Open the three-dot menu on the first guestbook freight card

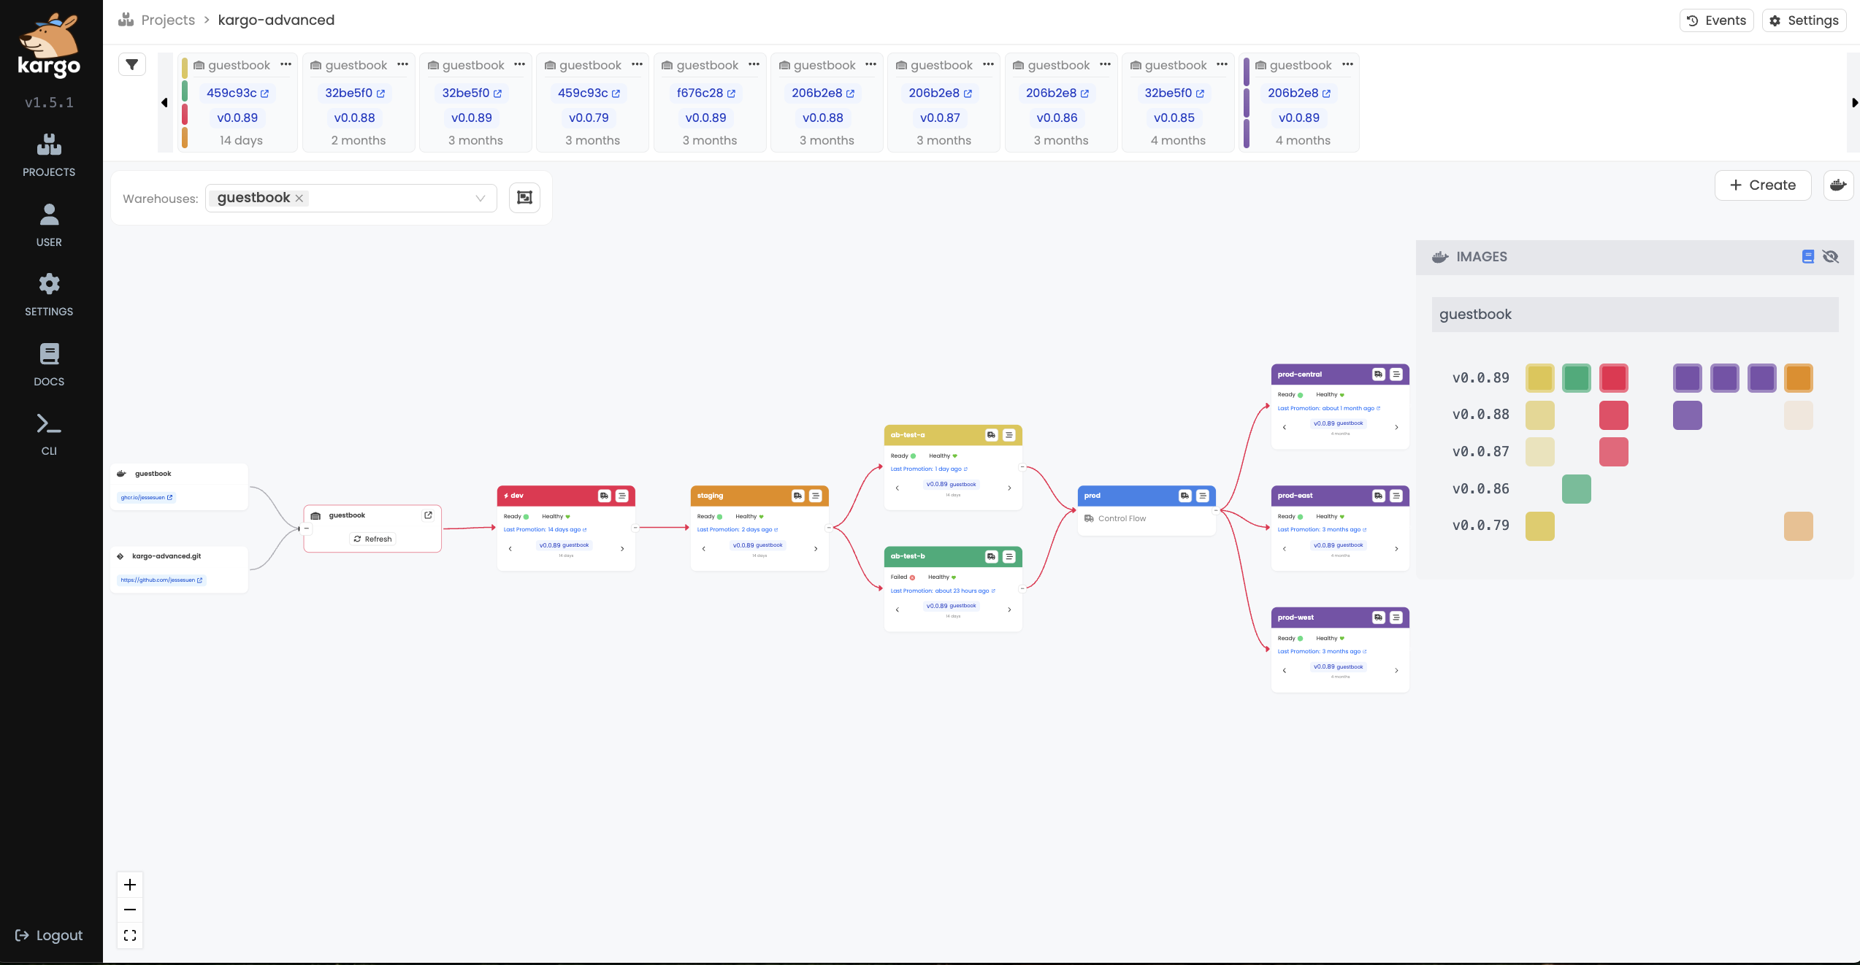pyautogui.click(x=286, y=65)
